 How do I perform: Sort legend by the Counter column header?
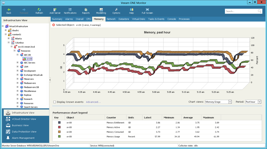point(115,117)
